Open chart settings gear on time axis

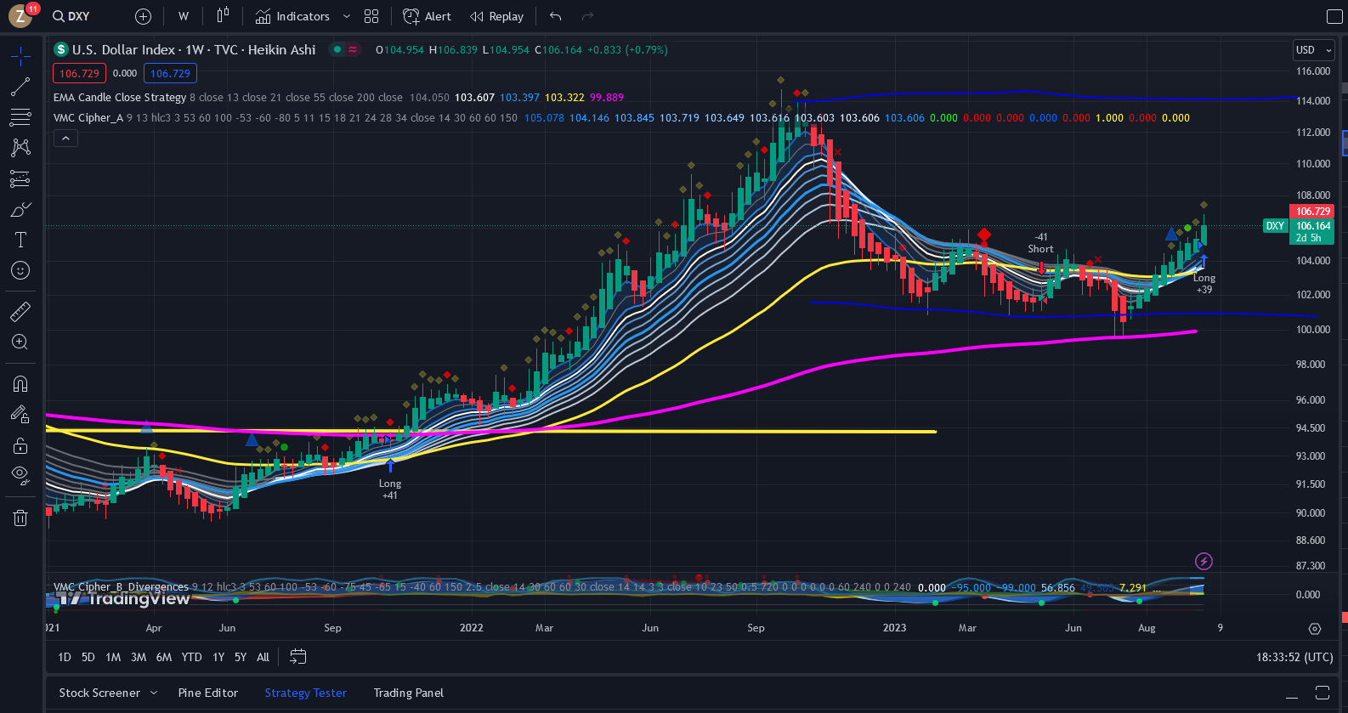point(1315,629)
